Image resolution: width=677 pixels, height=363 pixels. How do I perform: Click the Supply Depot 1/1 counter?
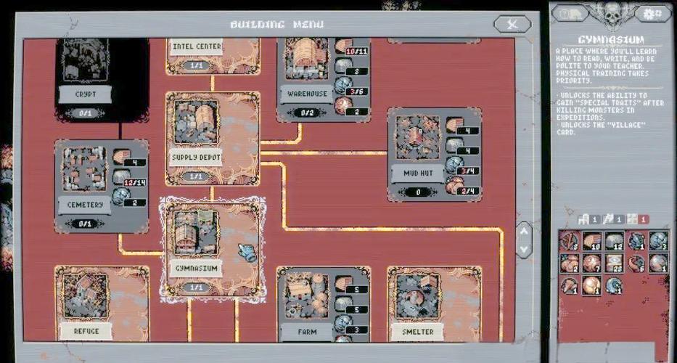[x=196, y=176]
